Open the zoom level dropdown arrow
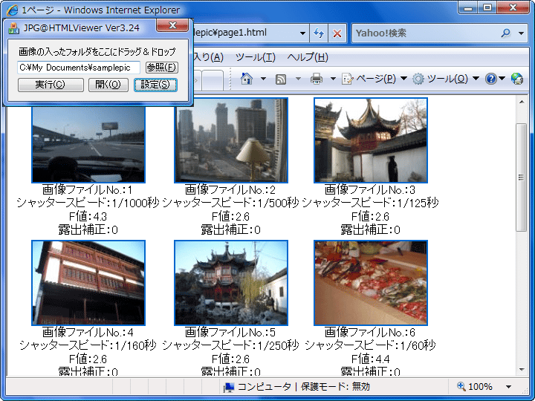The image size is (535, 401). point(508,387)
